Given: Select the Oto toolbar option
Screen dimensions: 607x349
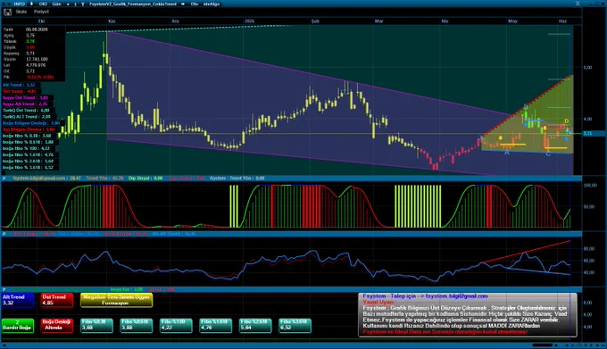Looking at the screenshot, I should point(195,4).
